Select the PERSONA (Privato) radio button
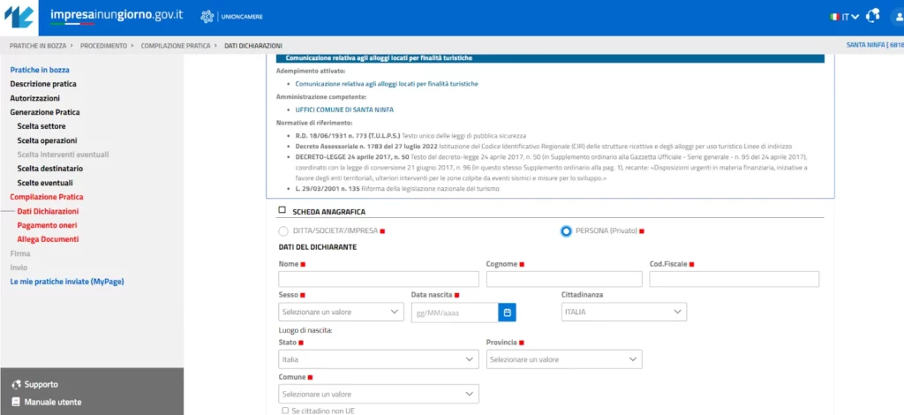 point(566,231)
